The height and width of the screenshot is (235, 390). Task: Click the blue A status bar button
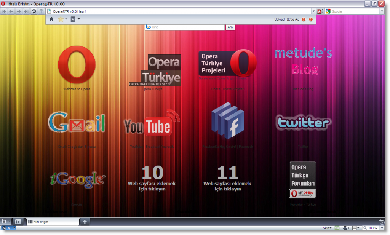[x=9, y=228]
